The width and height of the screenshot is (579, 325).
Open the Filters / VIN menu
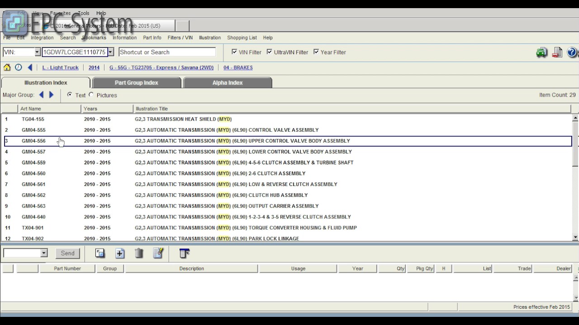[x=180, y=38]
